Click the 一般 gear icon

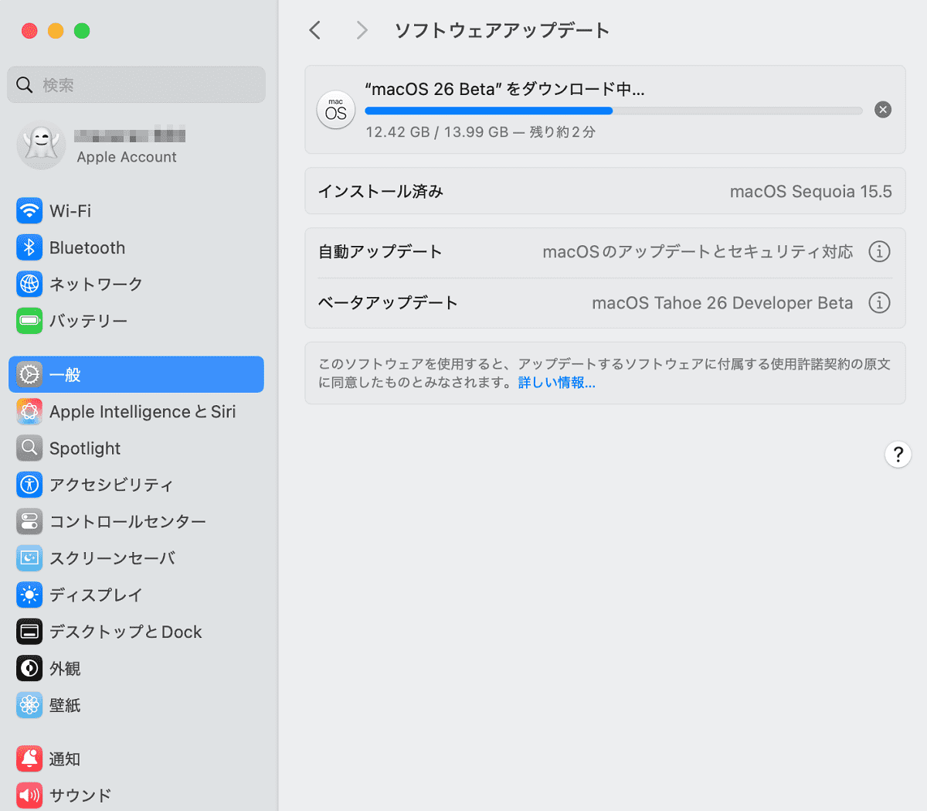point(29,375)
